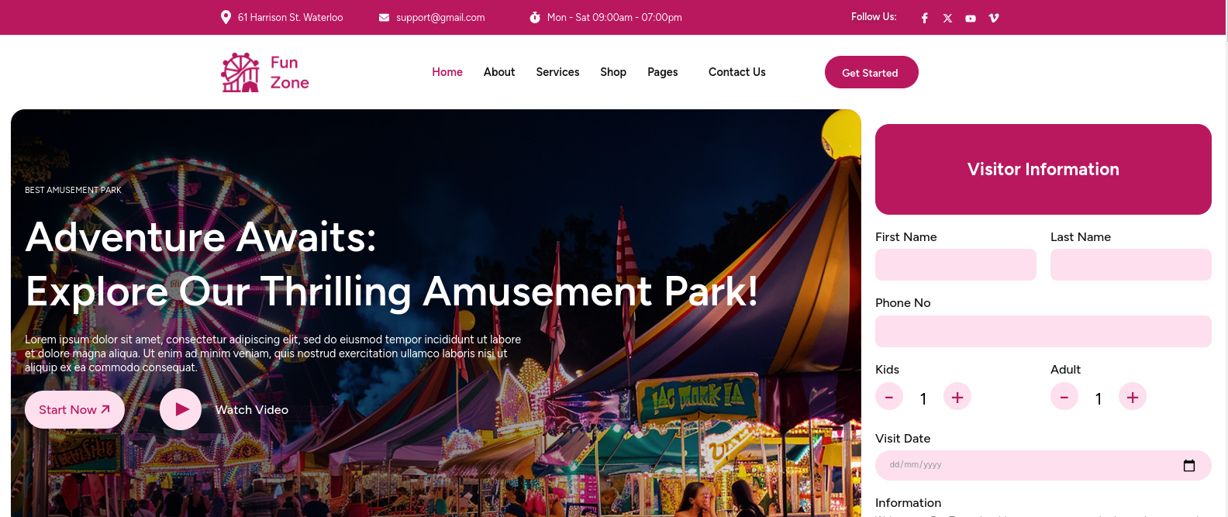
Task: Click the envelope icon beside support email
Action: tap(384, 17)
